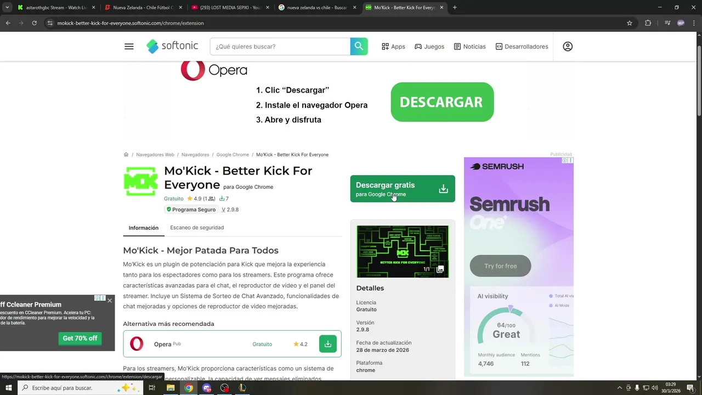702x395 pixels.
Task: Close the CCleaner ad popup
Action: [110, 300]
